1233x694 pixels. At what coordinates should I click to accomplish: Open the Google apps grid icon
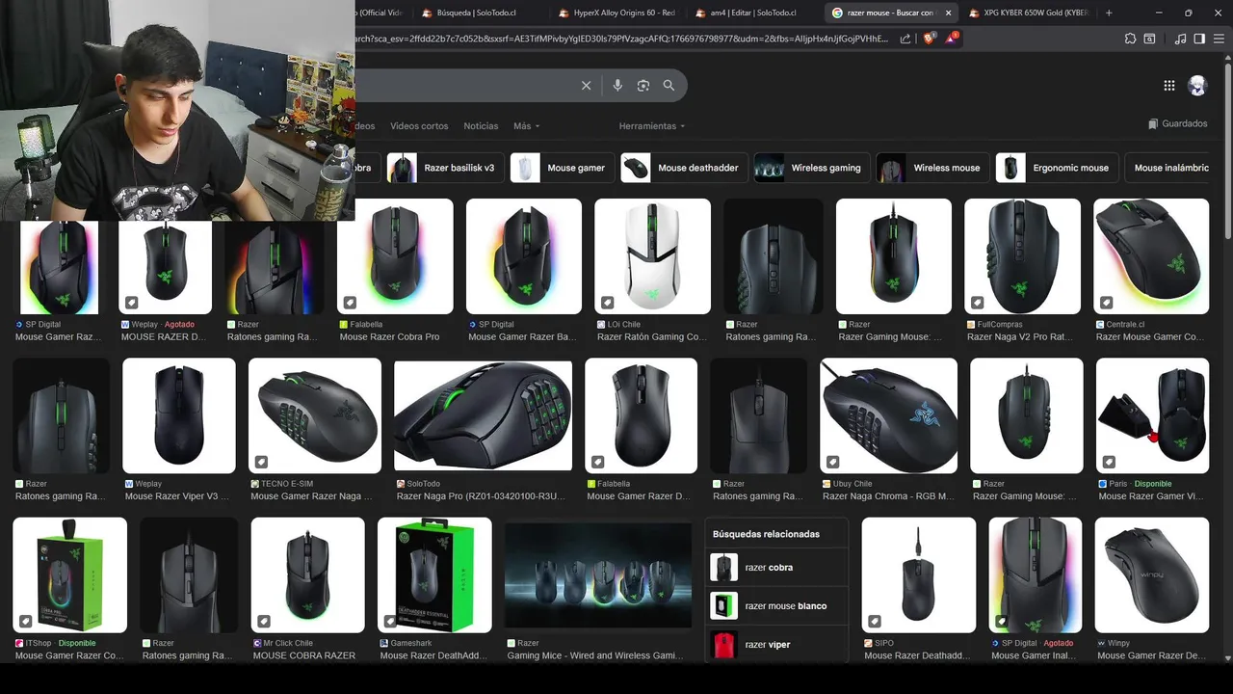pos(1169,86)
